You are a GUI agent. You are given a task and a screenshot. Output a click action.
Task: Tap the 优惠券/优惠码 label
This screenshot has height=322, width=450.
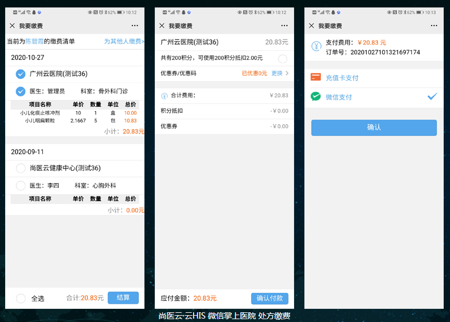pyautogui.click(x=178, y=74)
